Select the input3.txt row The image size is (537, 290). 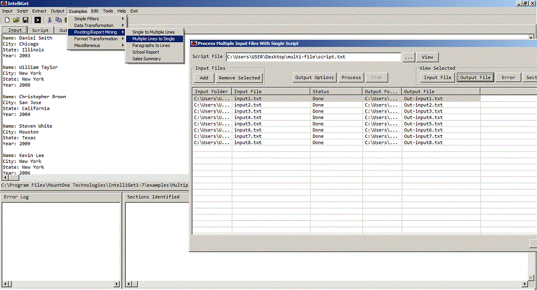[336, 111]
